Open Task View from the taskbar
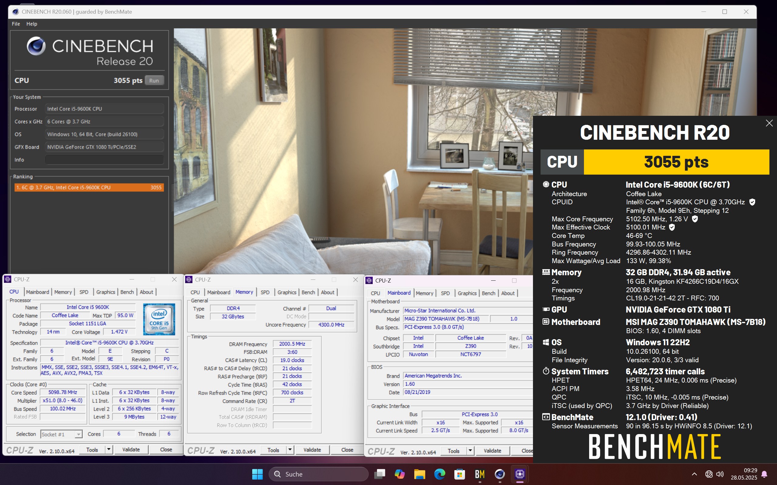This screenshot has width=777, height=485. pyautogui.click(x=380, y=474)
